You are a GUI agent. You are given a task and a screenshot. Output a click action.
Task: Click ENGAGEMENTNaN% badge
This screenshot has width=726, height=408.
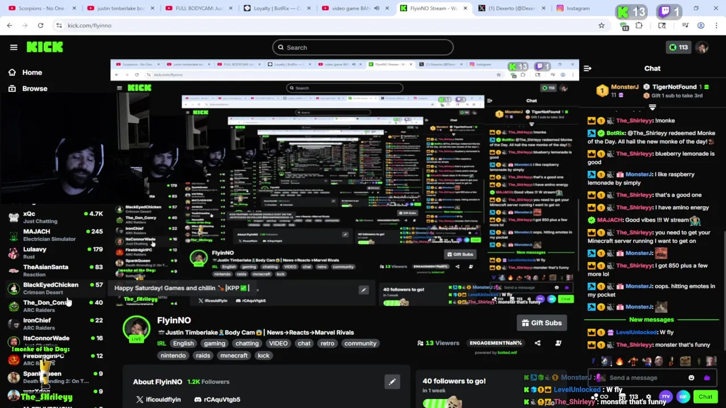tap(495, 343)
